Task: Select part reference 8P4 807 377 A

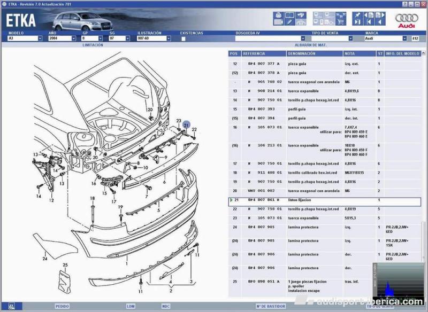Action: pyautogui.click(x=264, y=64)
